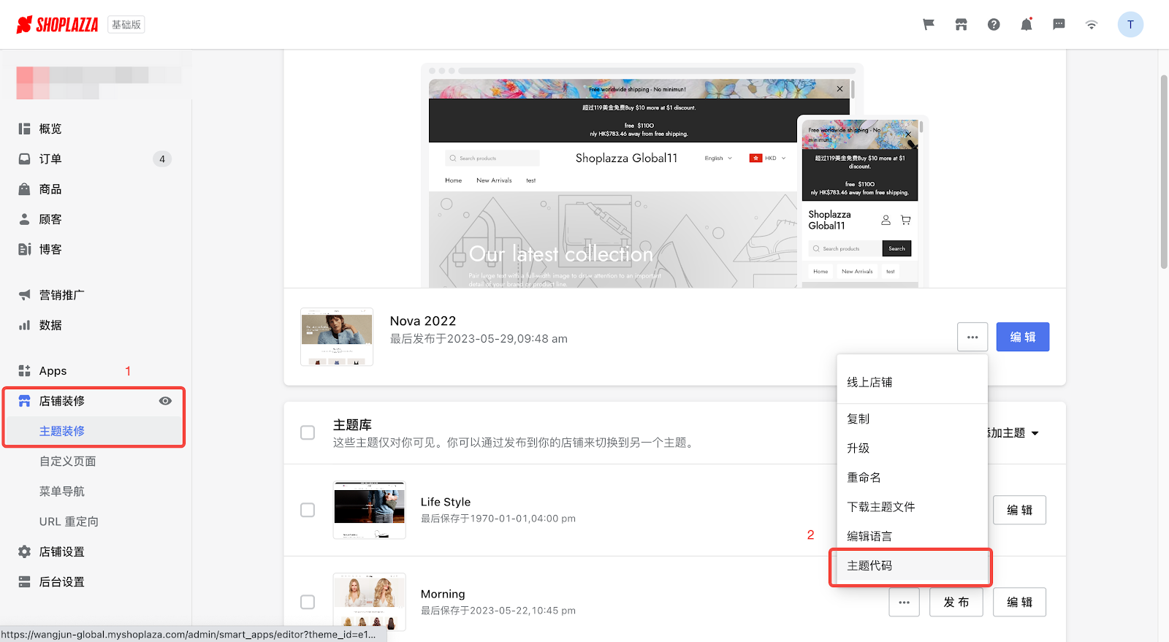Screen dimensions: 1169x642
Task: Click the Apps grid icon
Action: tap(25, 371)
